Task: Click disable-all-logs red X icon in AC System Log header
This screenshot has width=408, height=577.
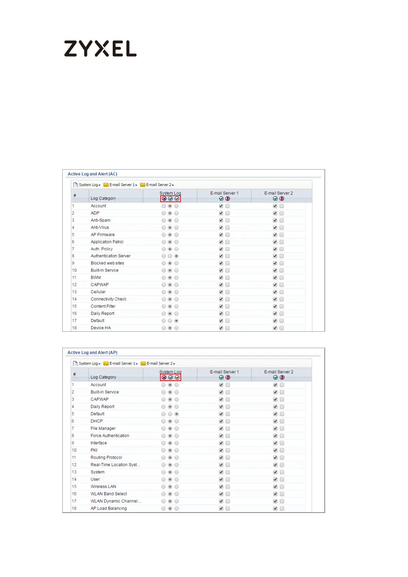Action: [x=164, y=199]
